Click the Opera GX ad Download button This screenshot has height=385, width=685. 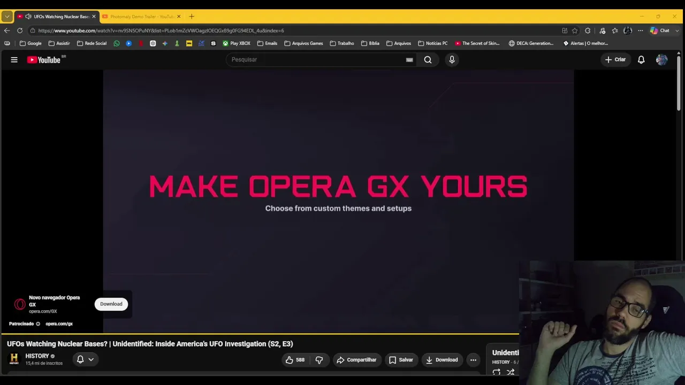(111, 304)
